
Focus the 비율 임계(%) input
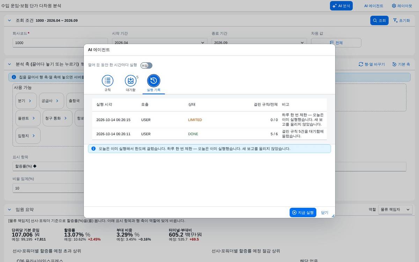[48, 188]
